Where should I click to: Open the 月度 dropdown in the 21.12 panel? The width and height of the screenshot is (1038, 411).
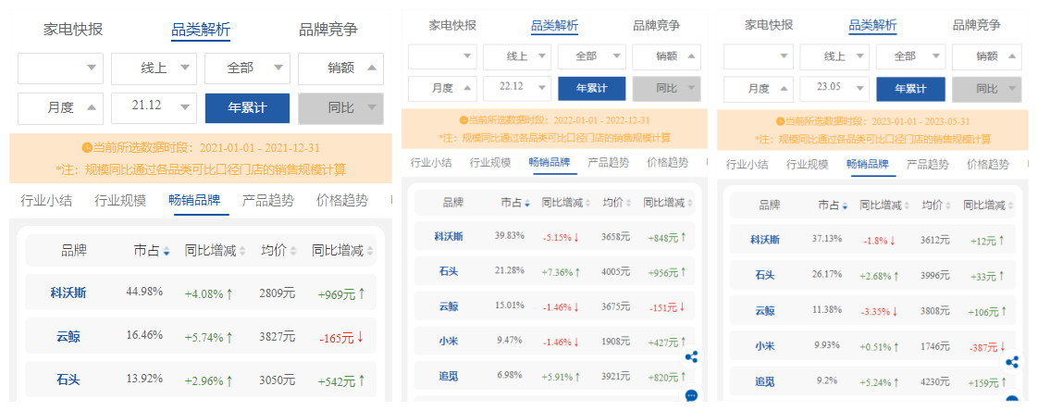point(60,108)
